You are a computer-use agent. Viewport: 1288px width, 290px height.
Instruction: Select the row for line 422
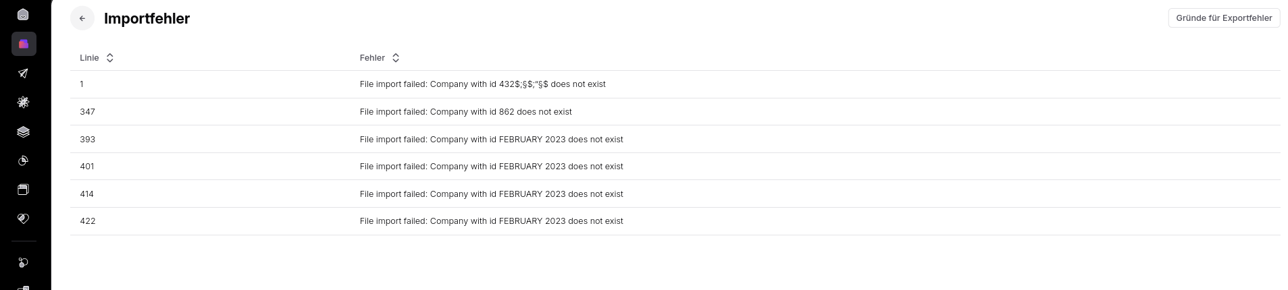coord(675,221)
